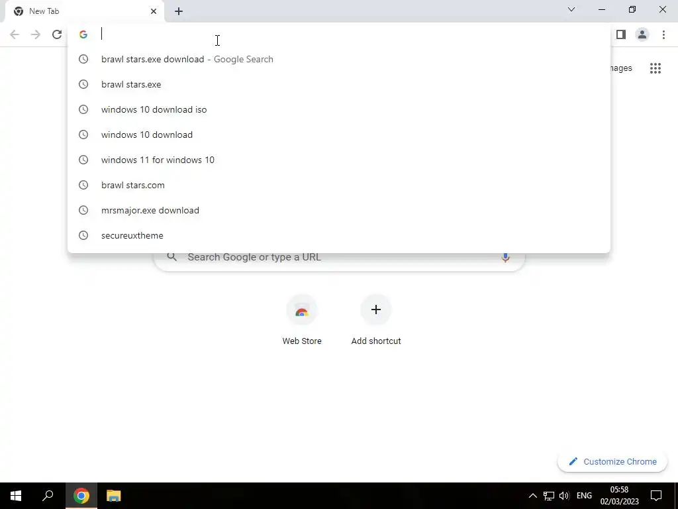Open the profile avatar menu

coord(642,34)
